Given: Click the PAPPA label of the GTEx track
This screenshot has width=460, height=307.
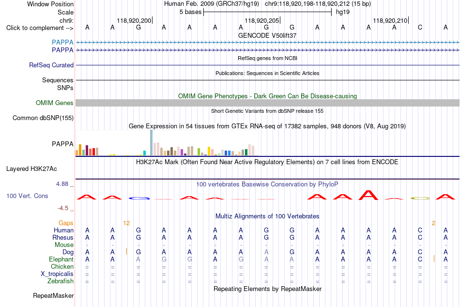Looking at the screenshot, I should click(62, 144).
